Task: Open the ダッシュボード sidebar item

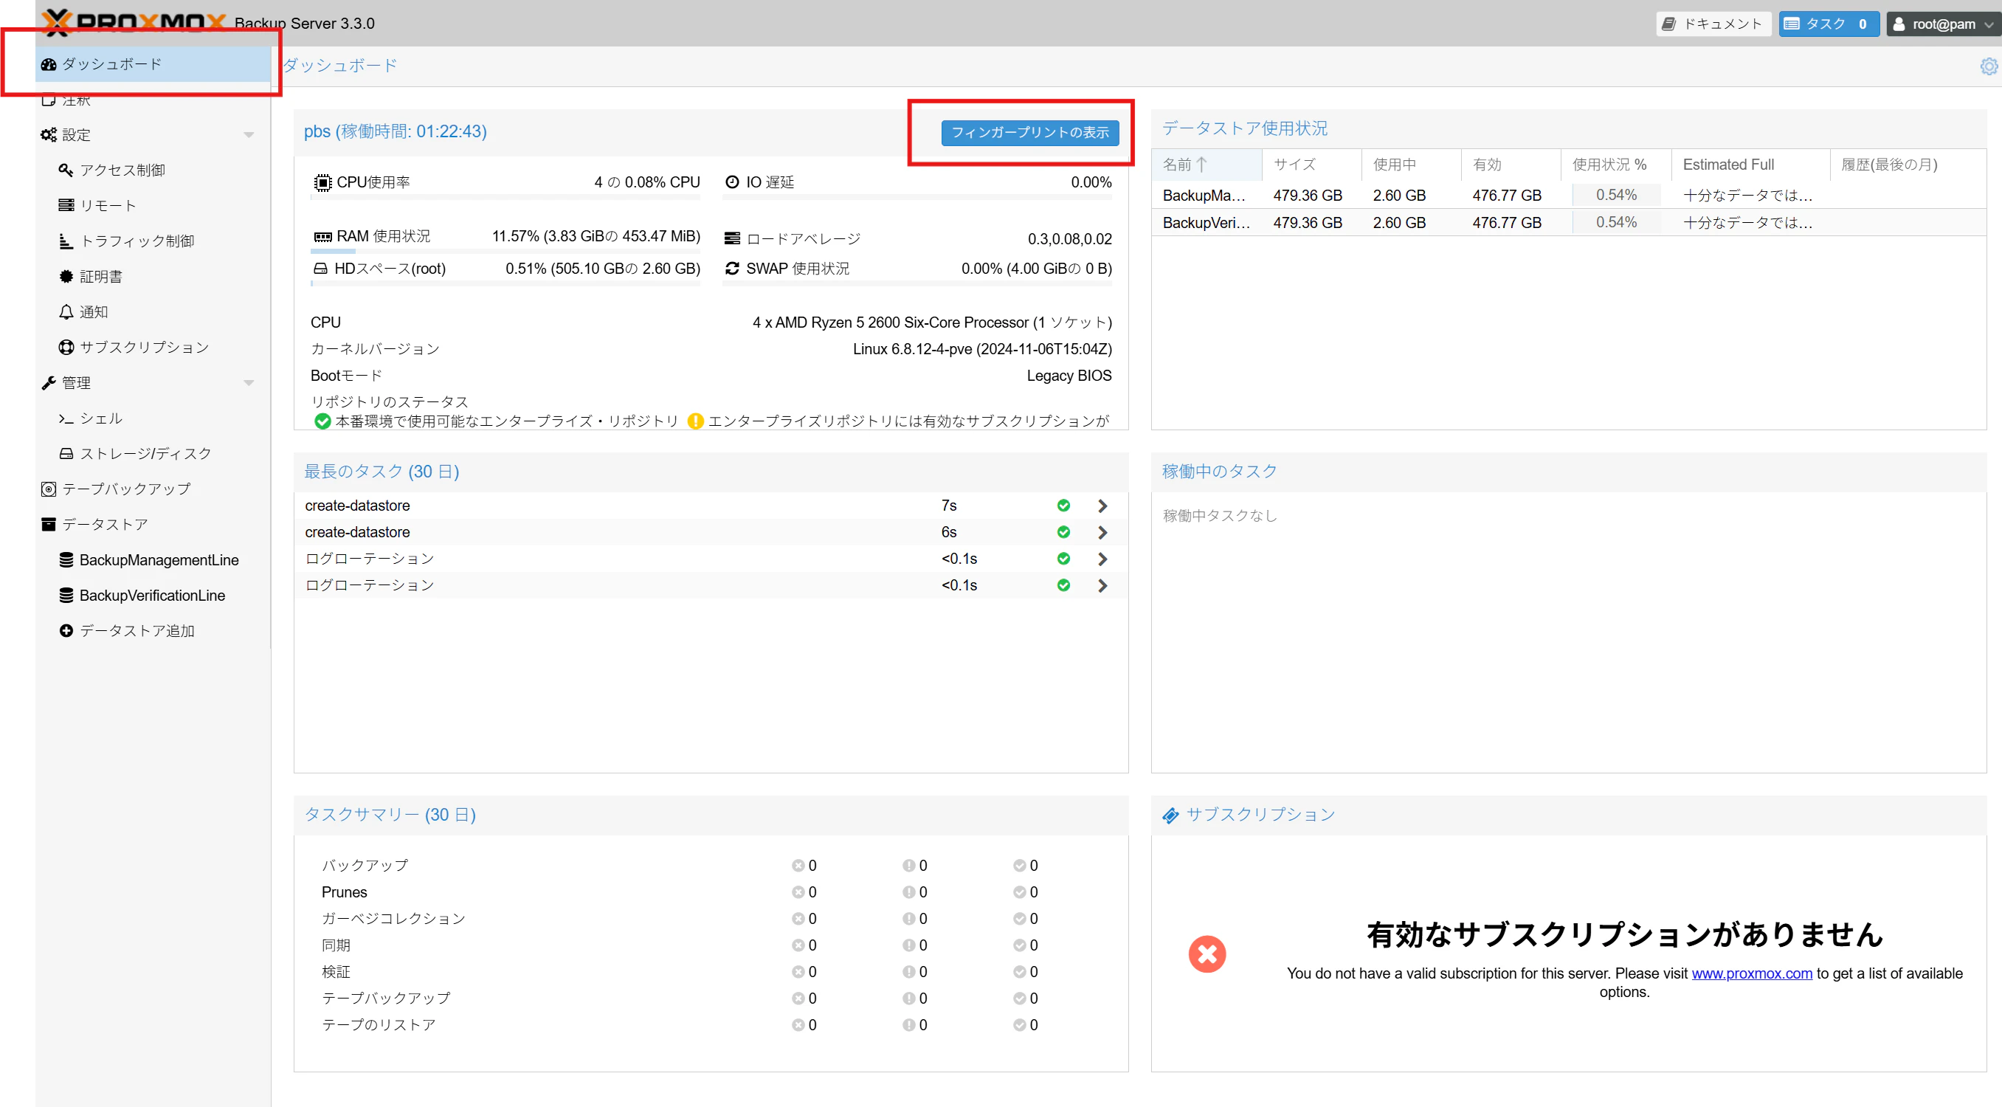Action: [112, 63]
